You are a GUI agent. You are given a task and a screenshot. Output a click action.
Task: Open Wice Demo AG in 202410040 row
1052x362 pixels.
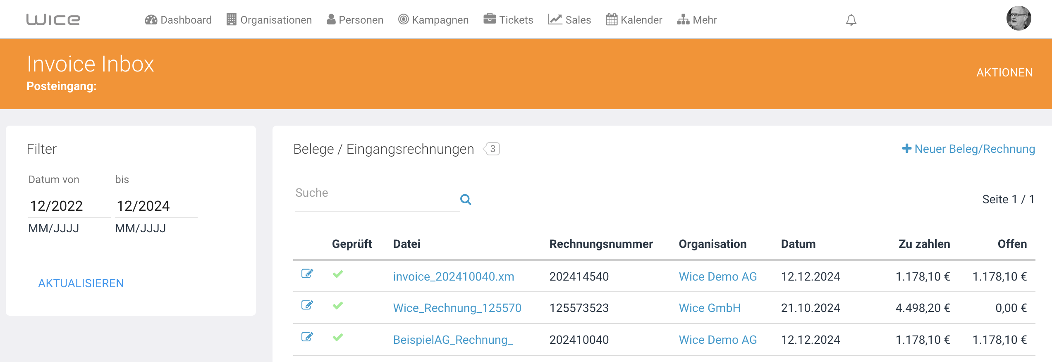[717, 340]
